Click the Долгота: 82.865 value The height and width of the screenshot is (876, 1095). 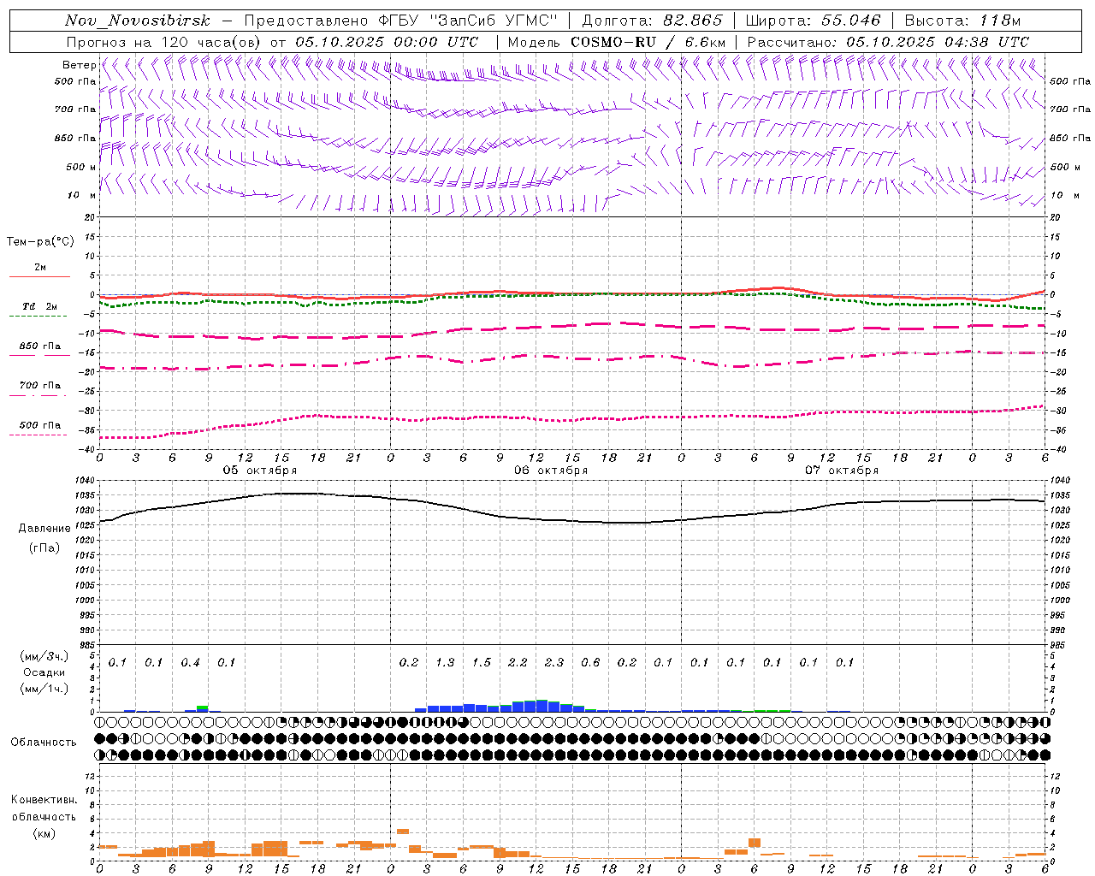tap(652, 21)
